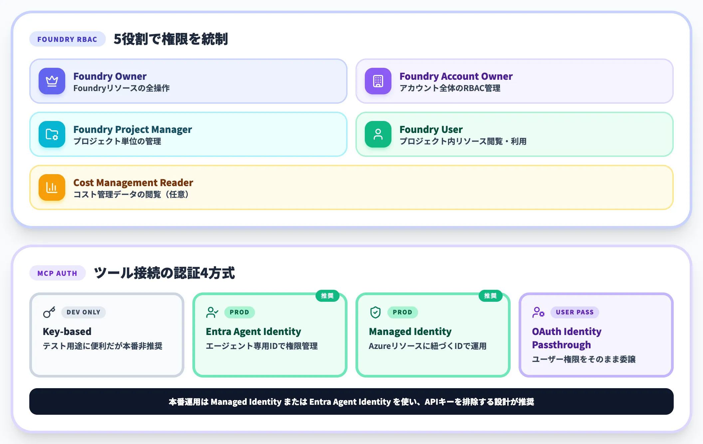Viewport: 703px width, 444px height.
Task: Click the building icon for Foundry Account Owner
Action: point(378,81)
